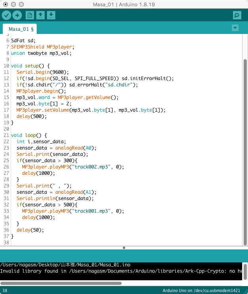Click the red close window button

pos(6,4)
